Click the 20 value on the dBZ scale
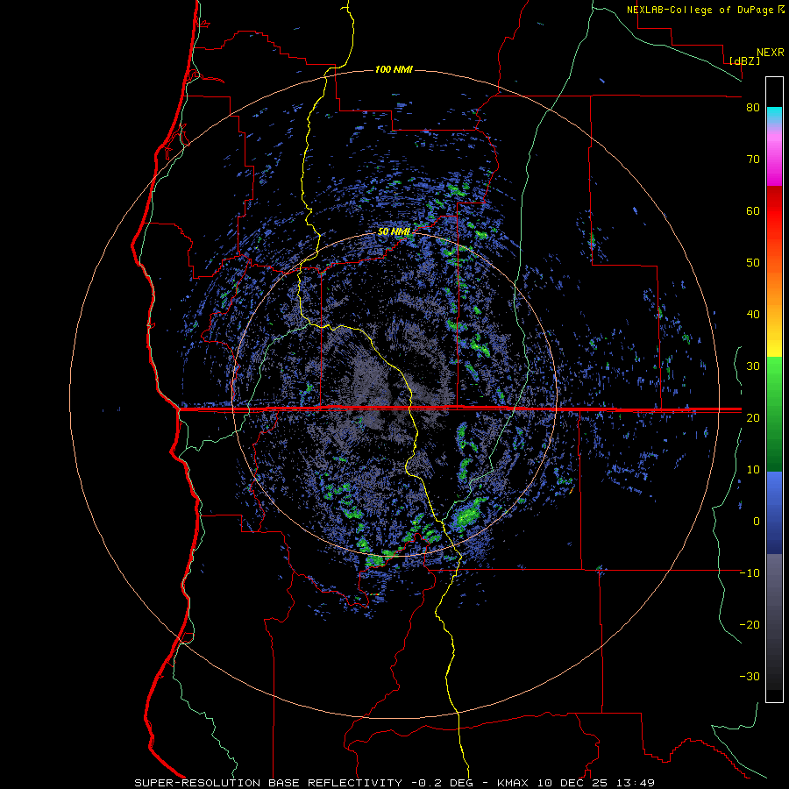 pyautogui.click(x=753, y=417)
